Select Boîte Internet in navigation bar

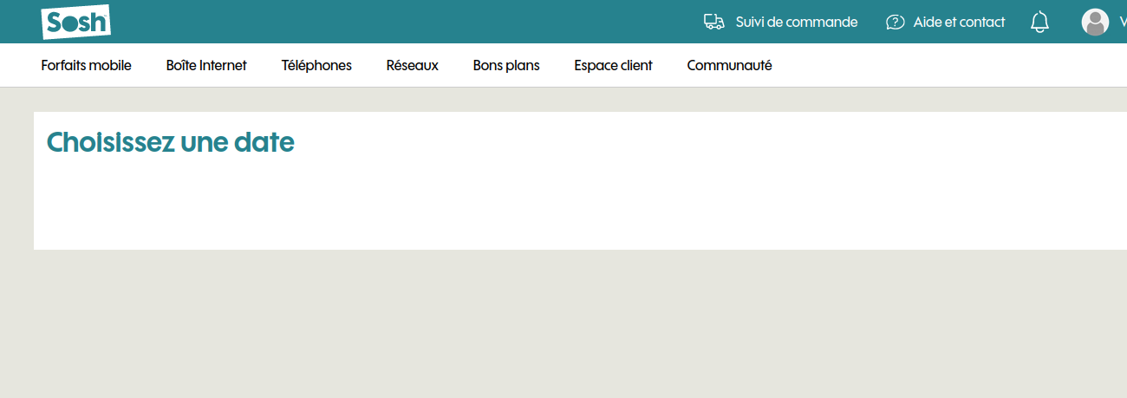pyautogui.click(x=206, y=65)
